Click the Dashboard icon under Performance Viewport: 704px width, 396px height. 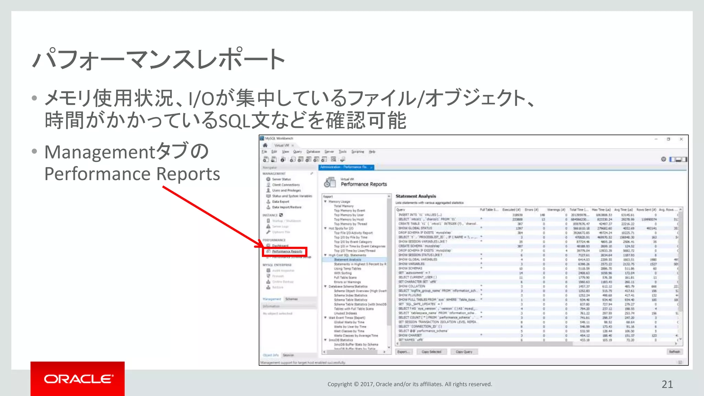268,246
